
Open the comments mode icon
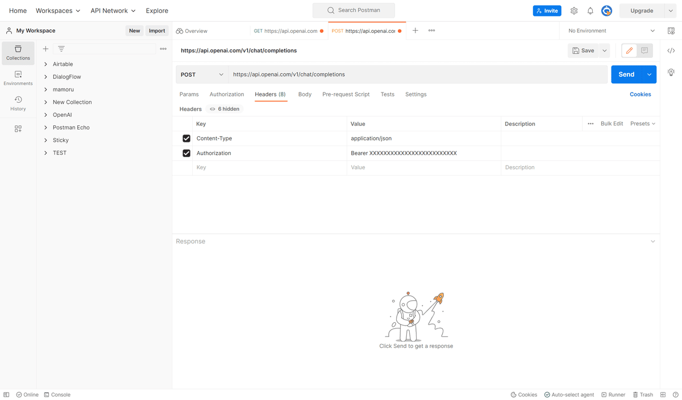644,50
